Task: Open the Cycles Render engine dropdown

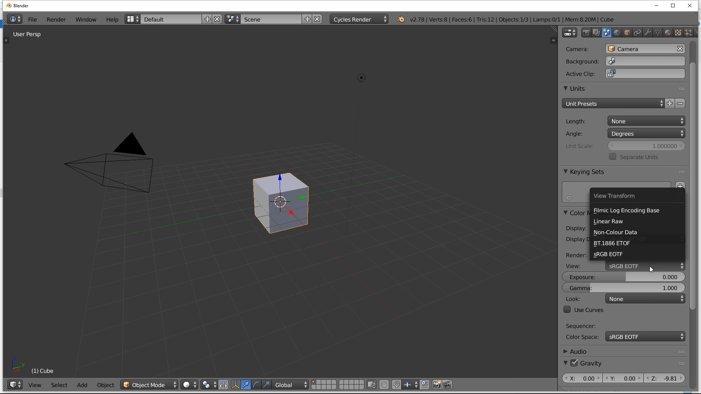Action: pyautogui.click(x=360, y=19)
